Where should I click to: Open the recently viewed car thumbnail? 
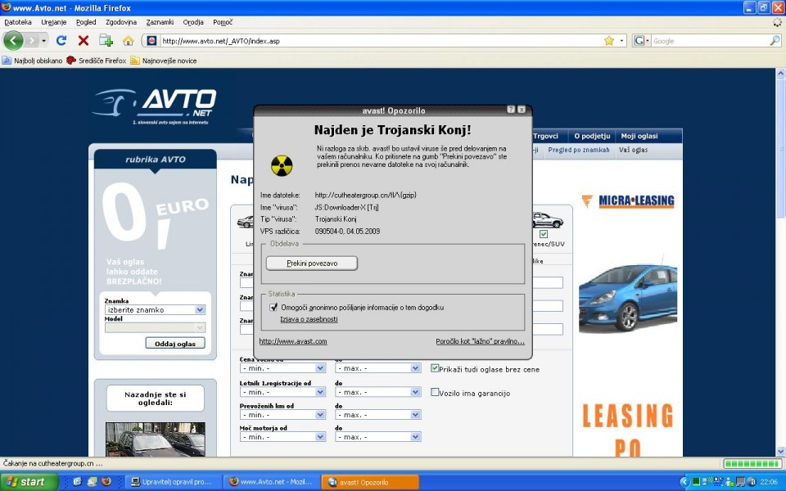155,439
